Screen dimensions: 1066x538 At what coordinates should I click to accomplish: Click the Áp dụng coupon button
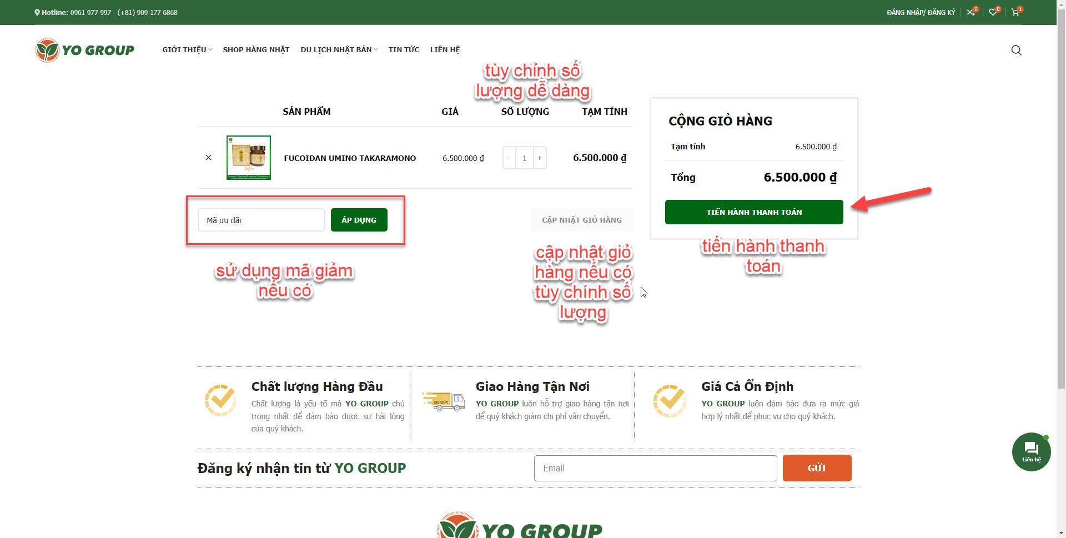pyautogui.click(x=359, y=220)
